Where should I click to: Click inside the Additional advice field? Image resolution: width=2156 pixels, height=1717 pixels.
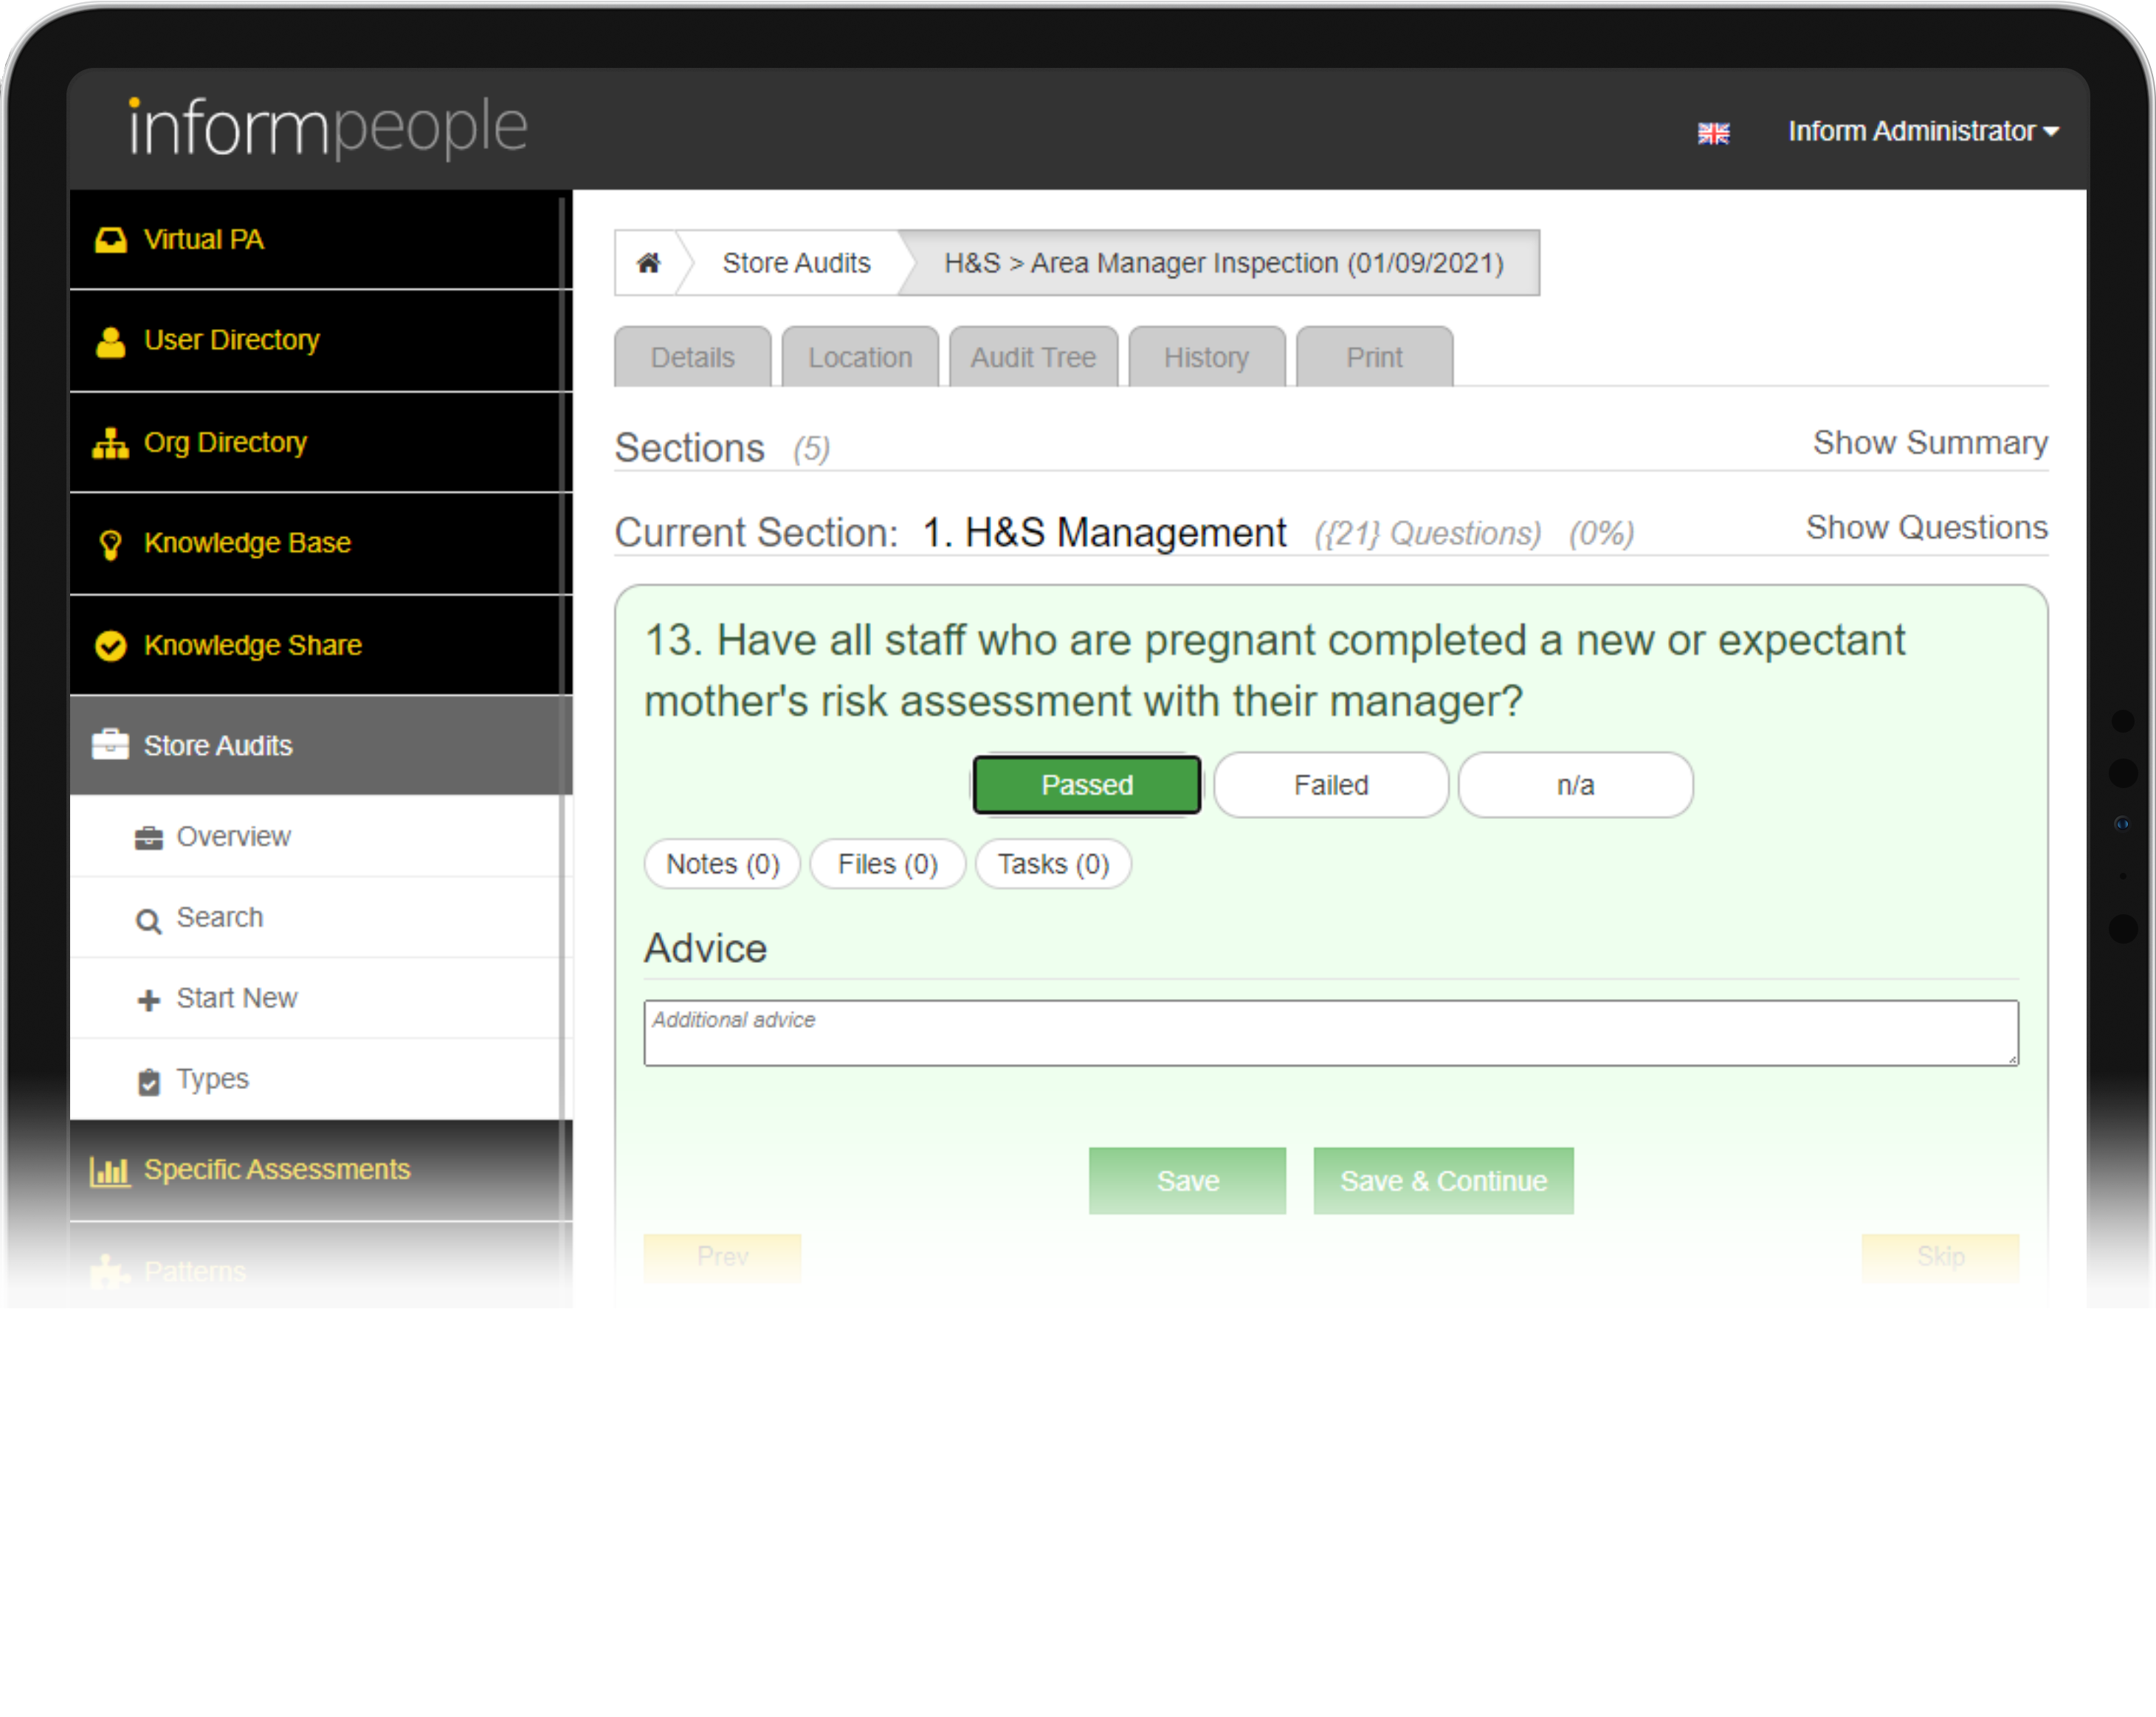point(1330,1032)
